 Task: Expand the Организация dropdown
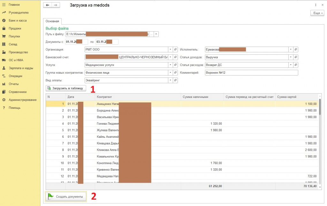pos(171,49)
